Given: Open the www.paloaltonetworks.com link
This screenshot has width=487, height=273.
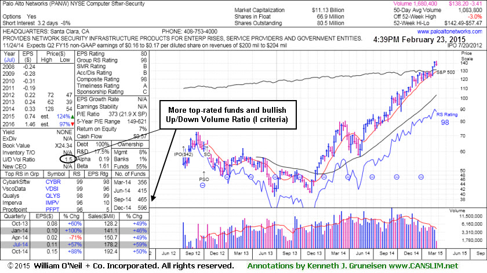Looking at the screenshot, I should tap(449, 32).
